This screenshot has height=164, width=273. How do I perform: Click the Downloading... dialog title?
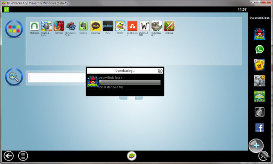125,70
